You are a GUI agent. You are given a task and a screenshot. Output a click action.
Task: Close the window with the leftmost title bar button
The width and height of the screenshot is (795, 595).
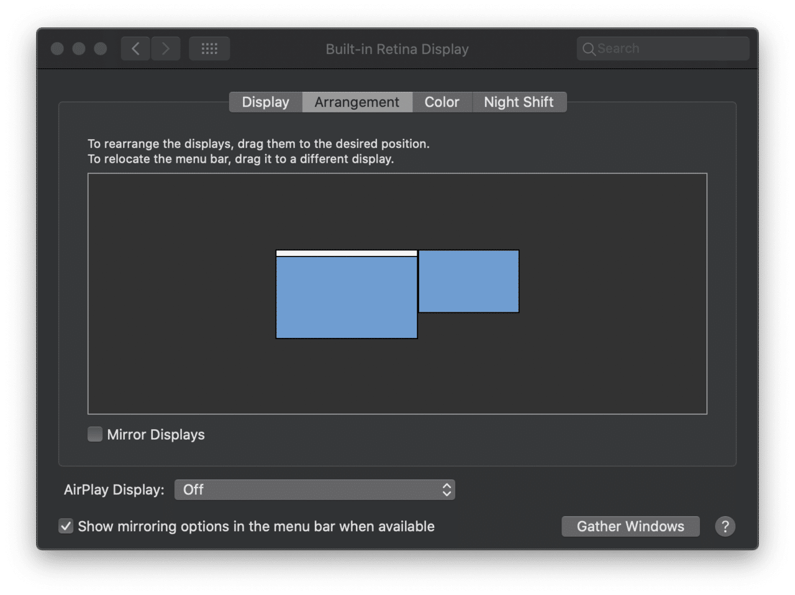[x=57, y=48]
